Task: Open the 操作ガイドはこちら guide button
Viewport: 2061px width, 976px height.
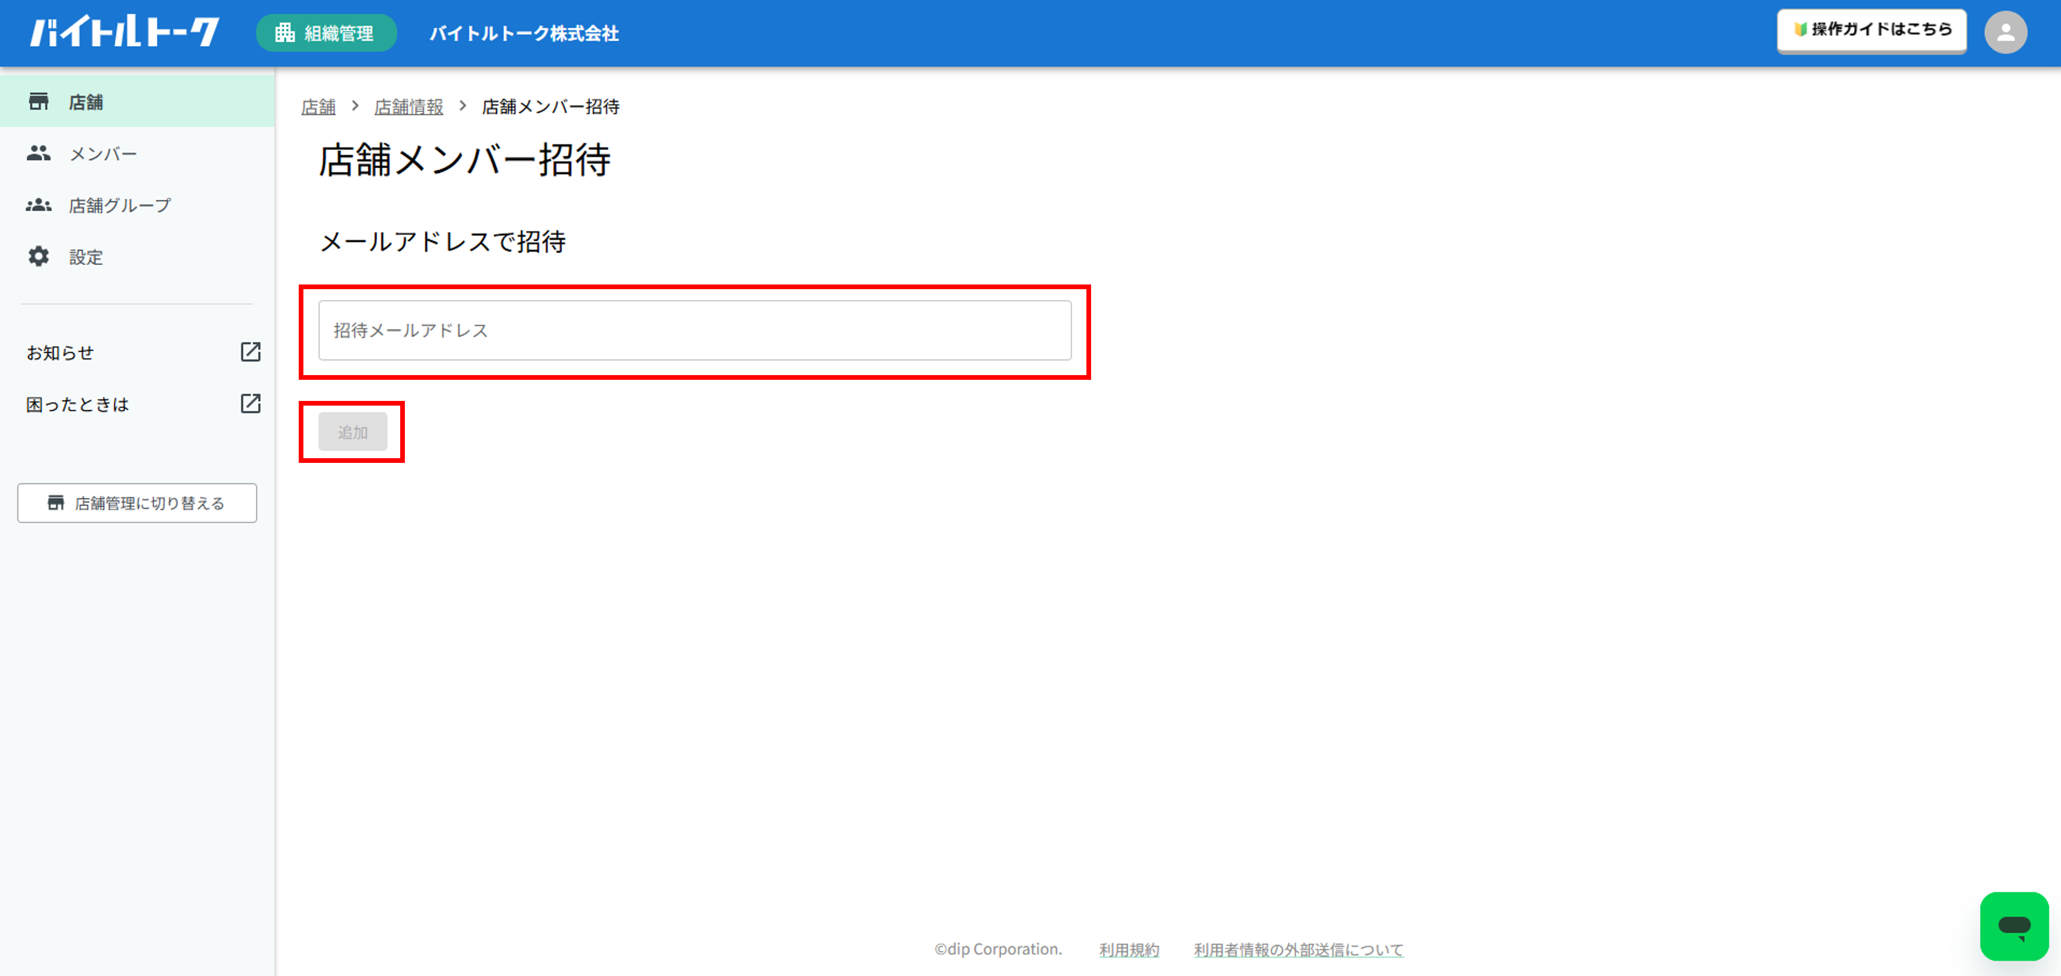Action: point(1871,31)
